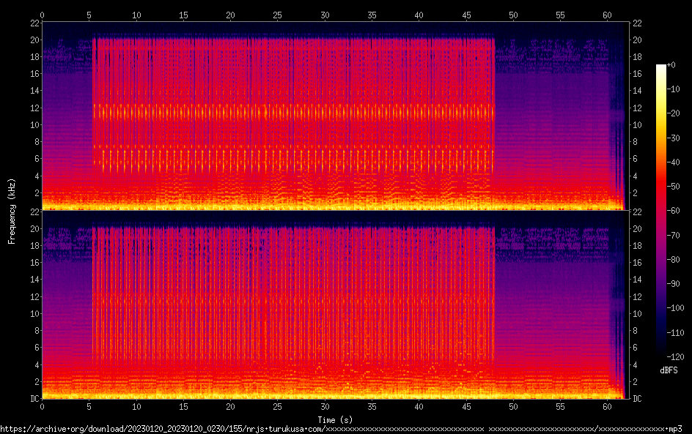Viewport: 692px width, 434px height.
Task: Click the Time (s) axis label
Action: tap(334, 419)
